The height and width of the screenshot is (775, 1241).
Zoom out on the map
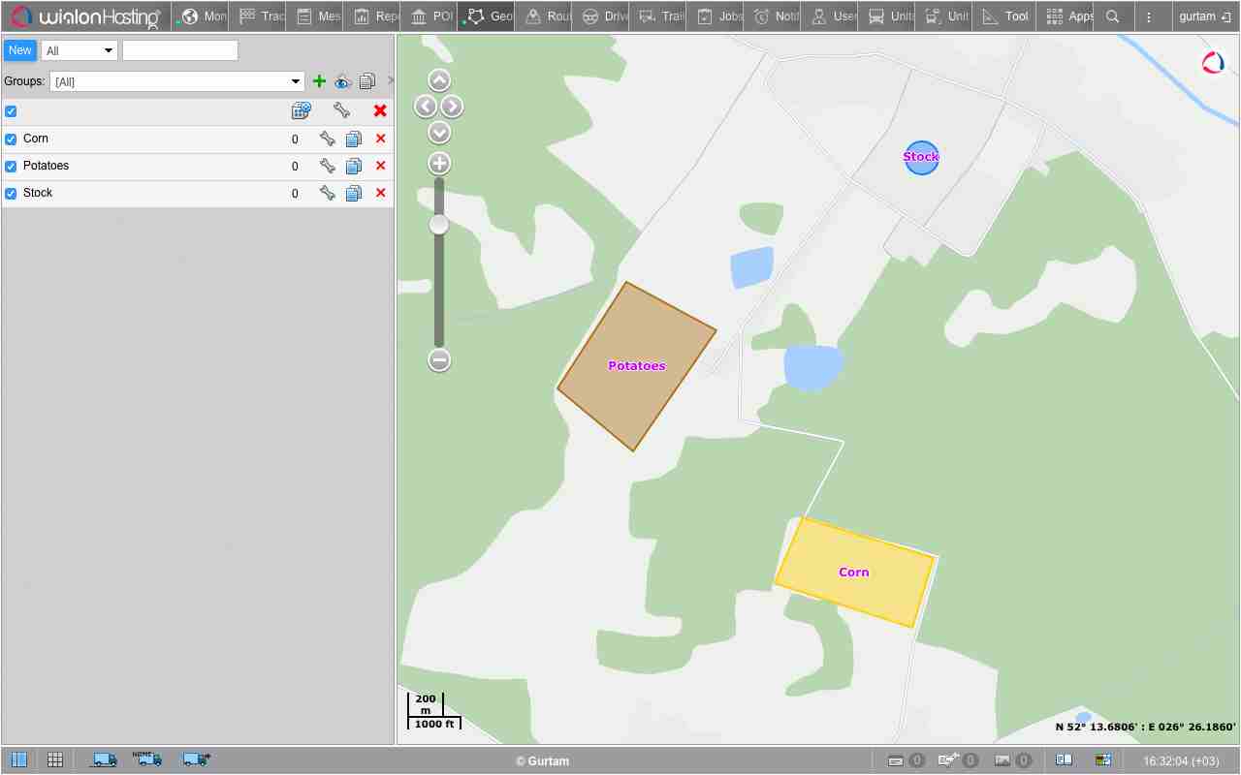439,360
